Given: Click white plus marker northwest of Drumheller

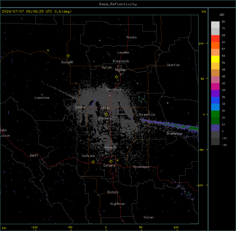Looking at the screenshot, I should click(168, 103).
